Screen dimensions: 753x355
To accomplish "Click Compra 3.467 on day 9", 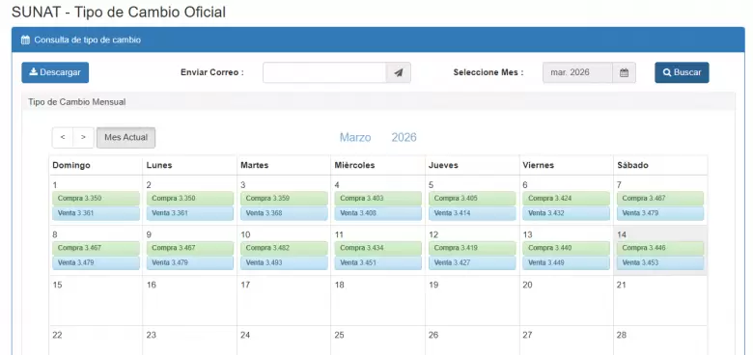I will 190,249.
